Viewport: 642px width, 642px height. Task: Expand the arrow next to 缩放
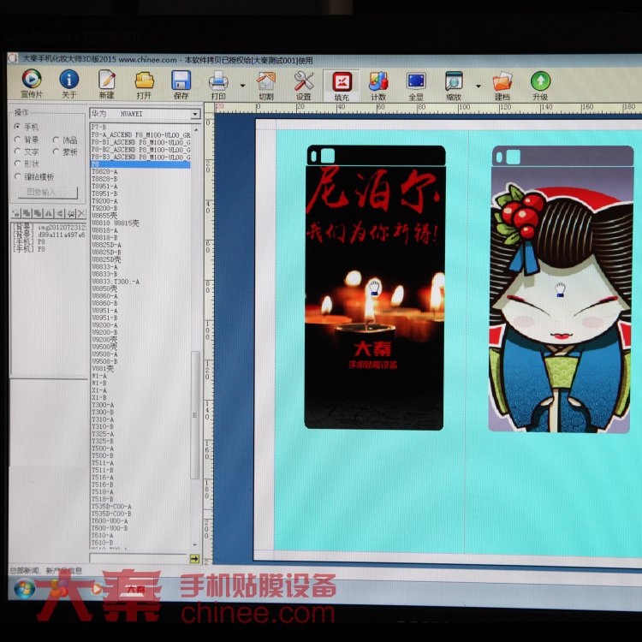pos(479,86)
